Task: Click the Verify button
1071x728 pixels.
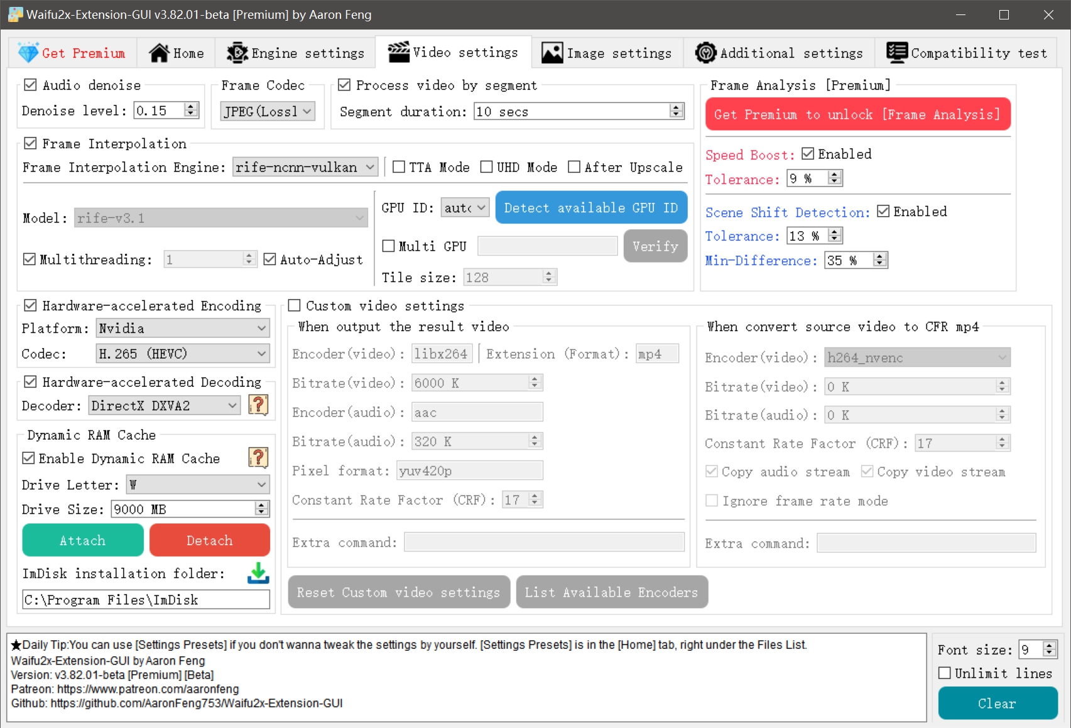Action: (x=655, y=246)
